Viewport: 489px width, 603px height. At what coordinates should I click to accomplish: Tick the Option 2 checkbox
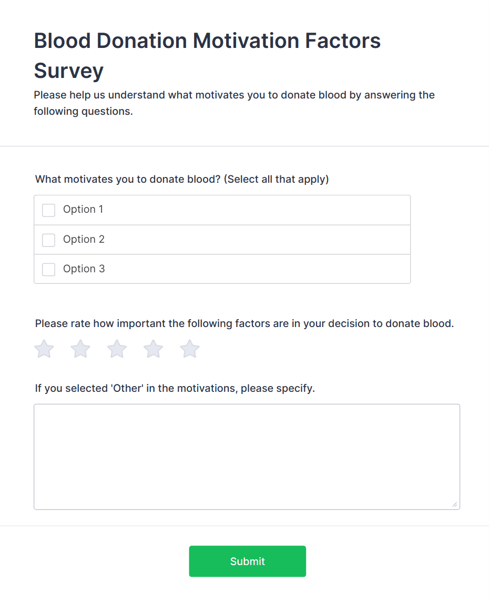48,240
